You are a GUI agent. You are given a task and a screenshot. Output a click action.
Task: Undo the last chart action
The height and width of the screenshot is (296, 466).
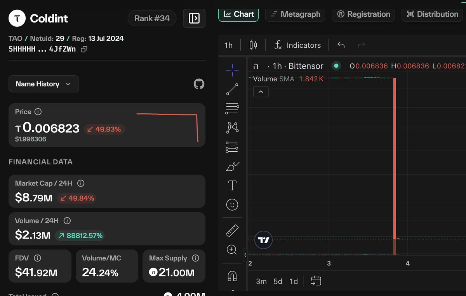tap(341, 45)
